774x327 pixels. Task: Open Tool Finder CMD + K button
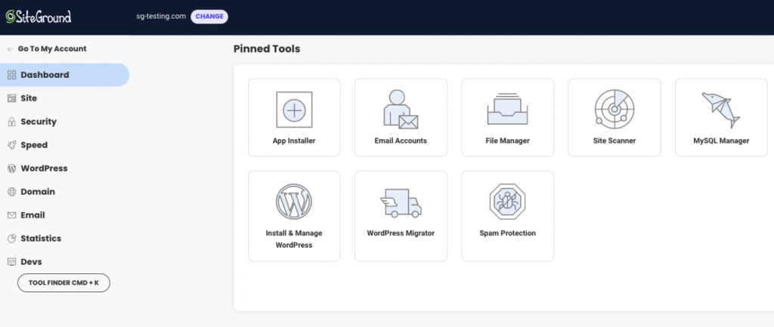point(63,283)
